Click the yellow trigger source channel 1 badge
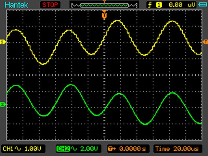The width and height of the screenshot is (208, 156). click(x=159, y=5)
